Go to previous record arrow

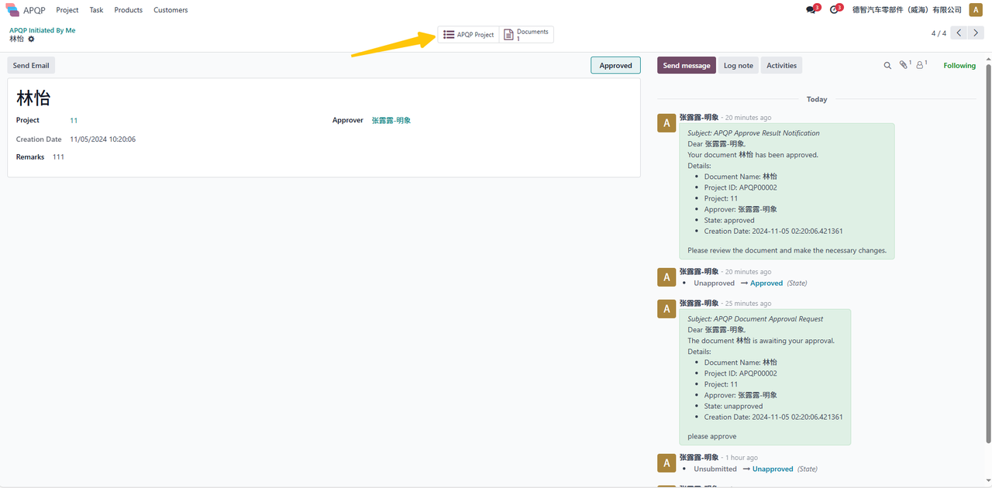(959, 33)
